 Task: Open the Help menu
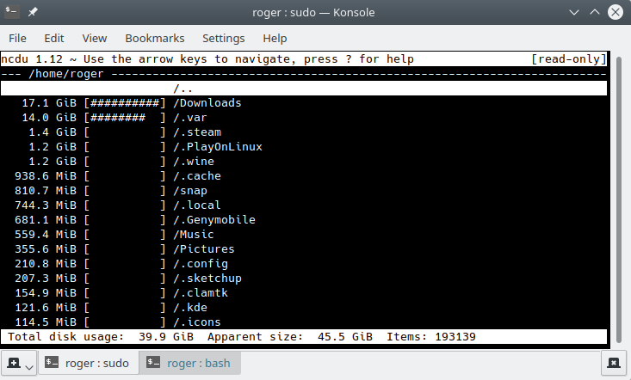tap(275, 38)
